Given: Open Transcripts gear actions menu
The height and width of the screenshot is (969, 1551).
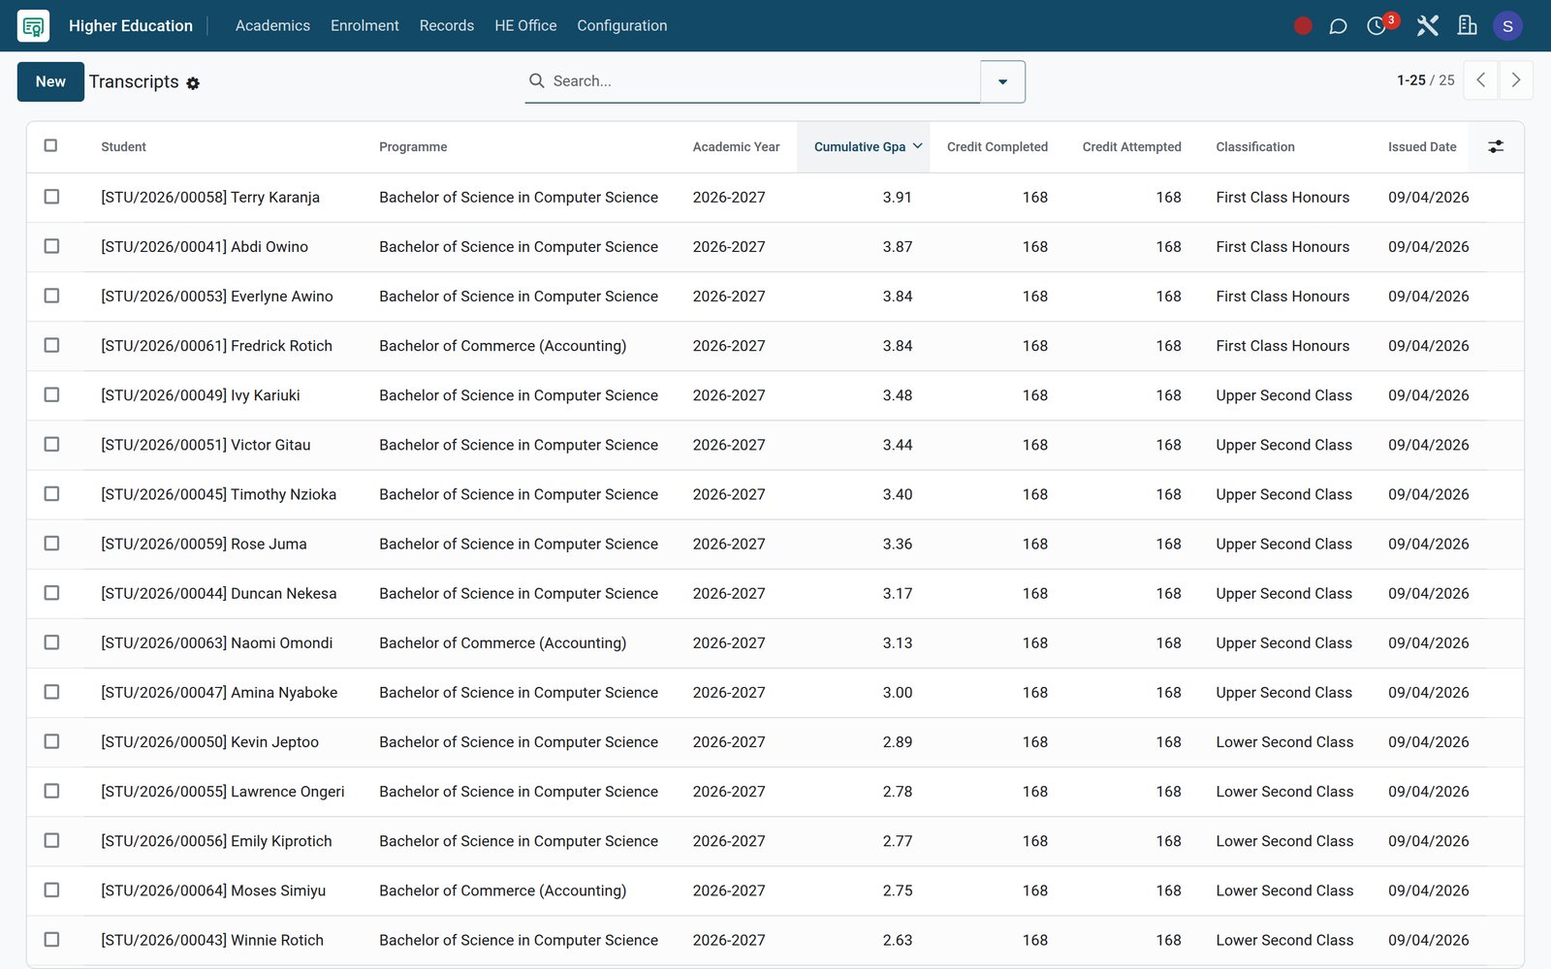Looking at the screenshot, I should (x=193, y=83).
